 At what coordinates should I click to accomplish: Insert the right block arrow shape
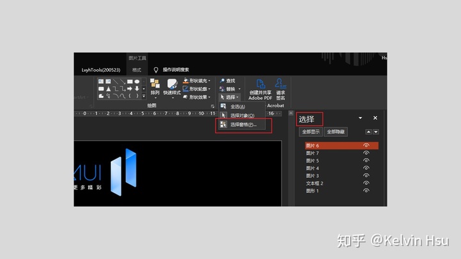tap(130, 89)
